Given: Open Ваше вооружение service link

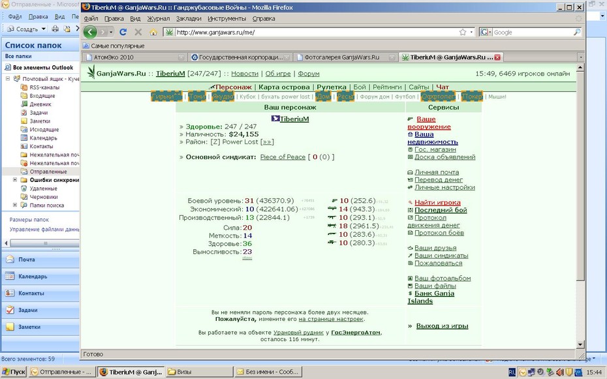Looking at the screenshot, I should [x=429, y=123].
